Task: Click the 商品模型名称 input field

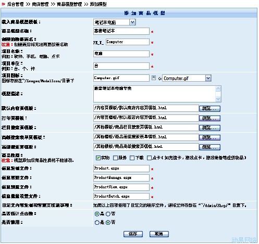Action: click(121, 31)
